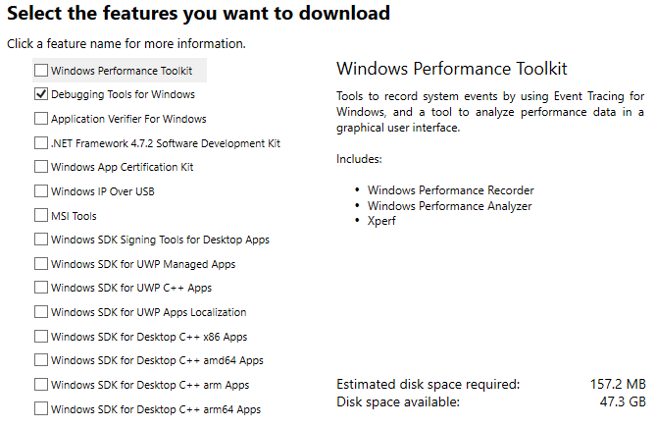656x427 pixels.
Task: Enable the Windows IP Over USB checkbox
Action: click(40, 191)
